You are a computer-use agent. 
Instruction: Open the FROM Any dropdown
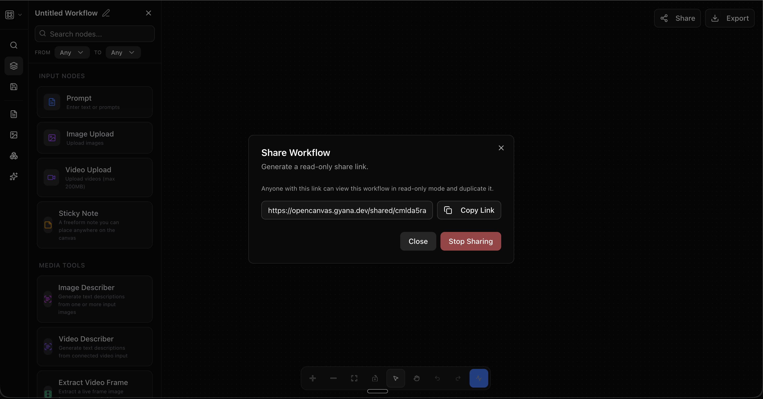[x=72, y=52]
